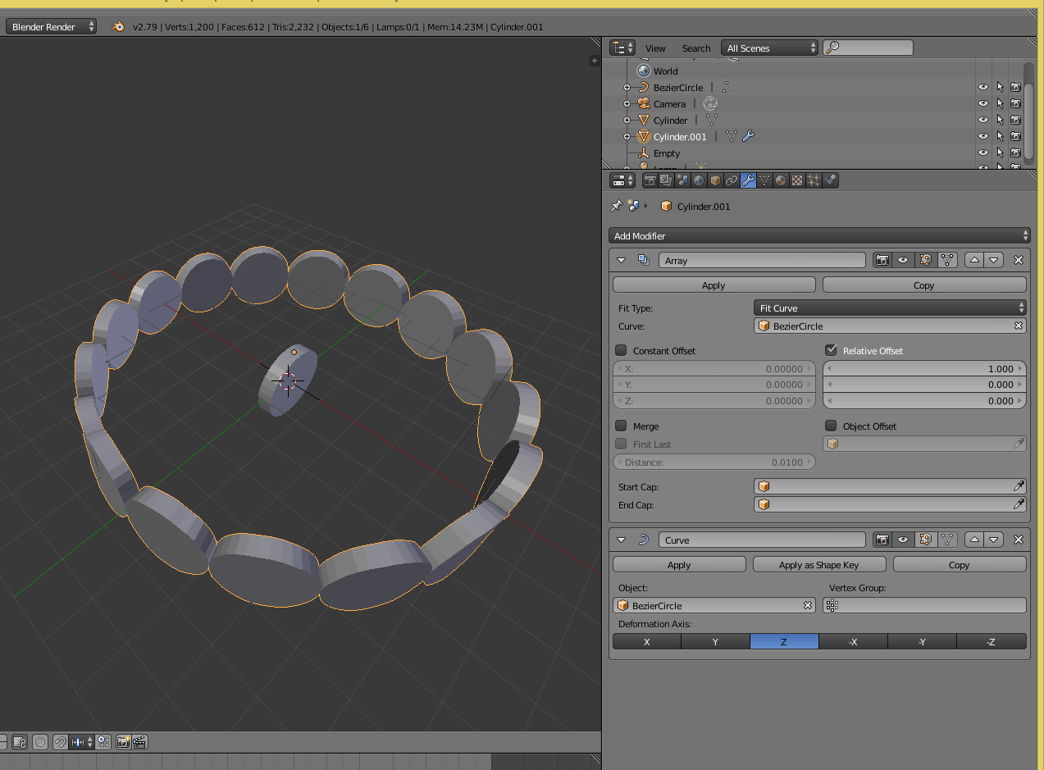Collapse the Array modifier panel triangle

621,260
